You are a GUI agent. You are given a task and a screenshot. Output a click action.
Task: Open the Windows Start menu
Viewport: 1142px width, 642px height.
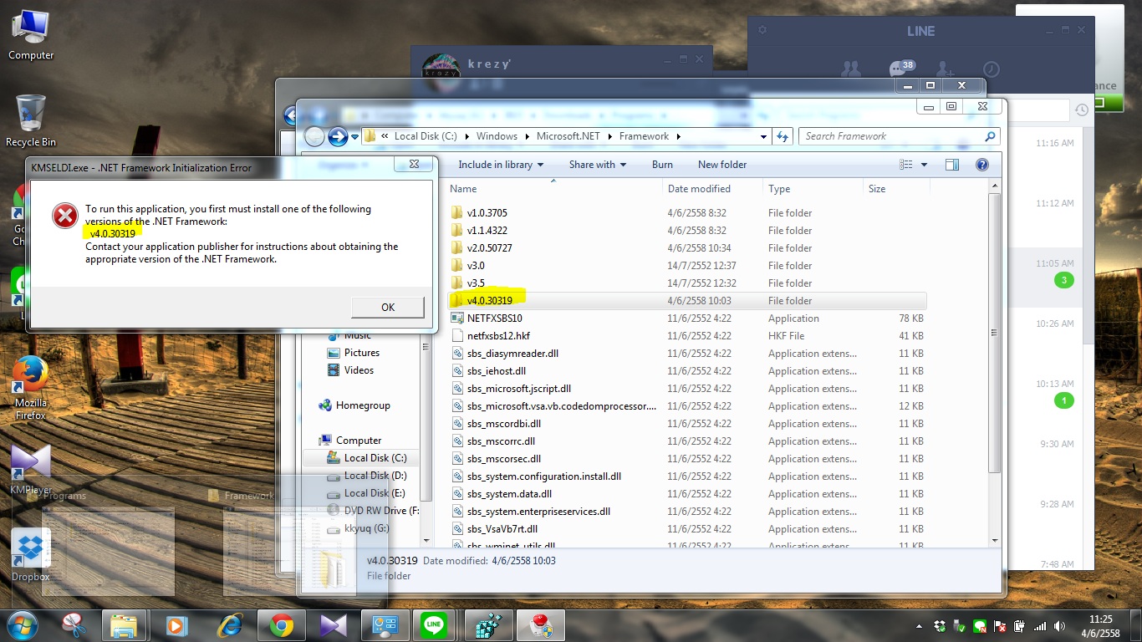click(x=22, y=624)
